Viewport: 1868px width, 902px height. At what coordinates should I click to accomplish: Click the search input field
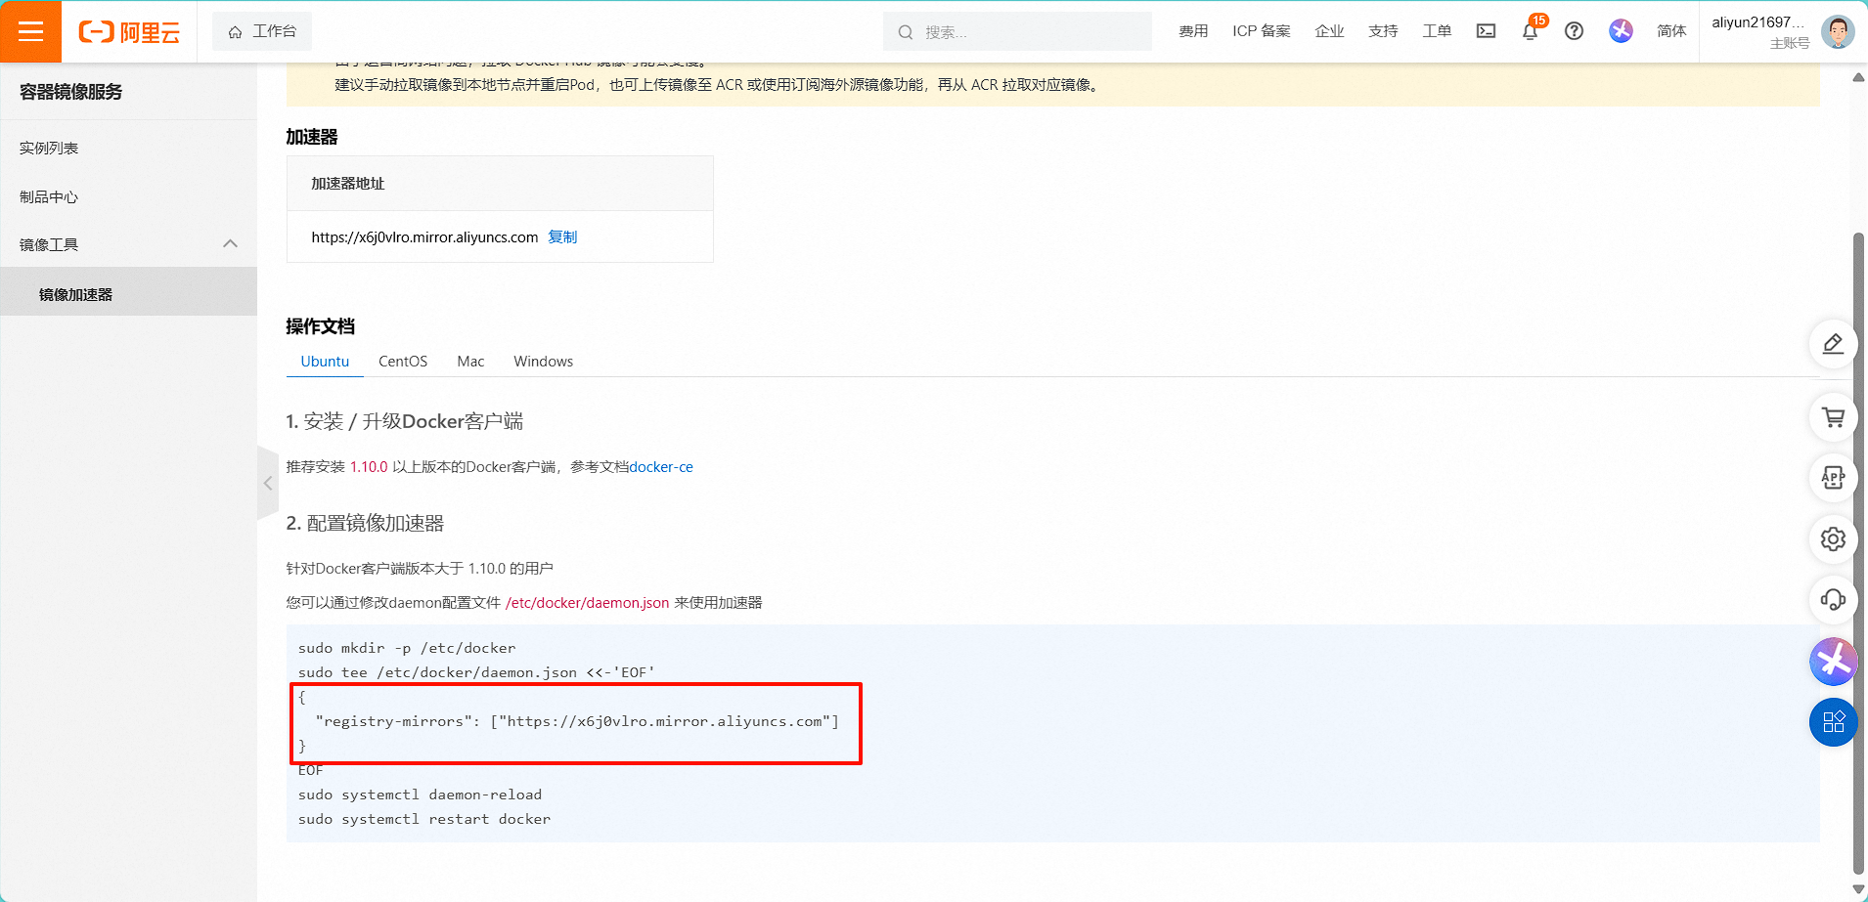[1017, 31]
